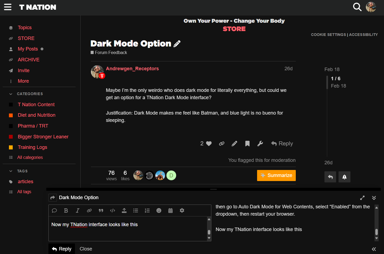The height and width of the screenshot is (254, 384).
Task: Quote whole post using speech bubble icon
Action: 54,210
